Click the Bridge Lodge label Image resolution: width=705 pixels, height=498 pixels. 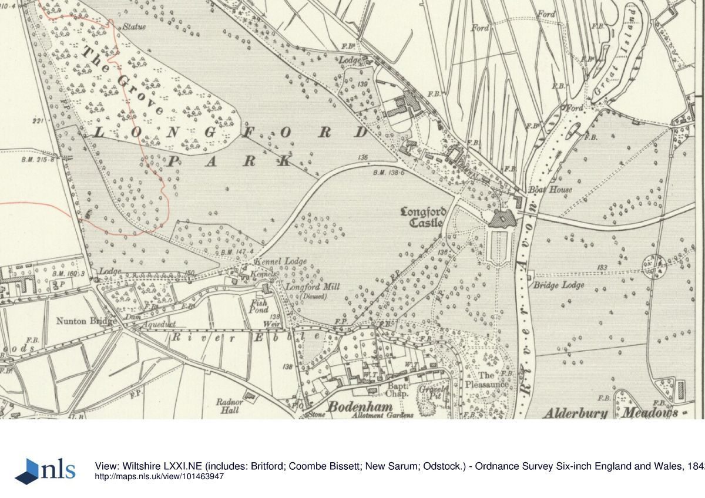point(558,285)
